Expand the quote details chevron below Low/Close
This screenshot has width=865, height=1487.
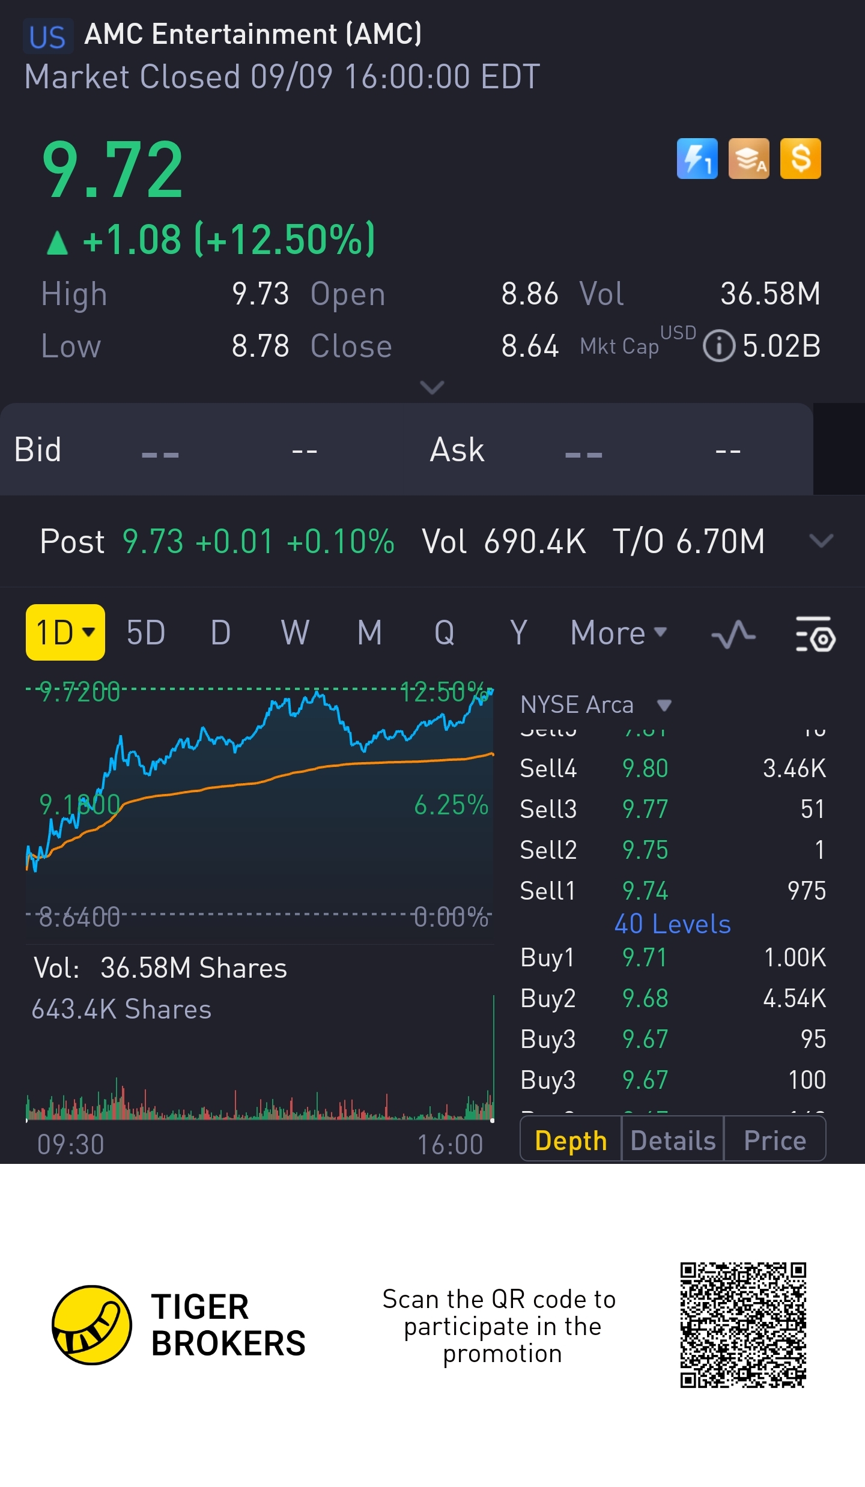(432, 387)
